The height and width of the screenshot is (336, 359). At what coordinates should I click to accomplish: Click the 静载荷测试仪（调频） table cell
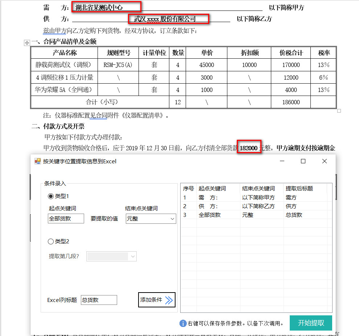click(x=64, y=65)
